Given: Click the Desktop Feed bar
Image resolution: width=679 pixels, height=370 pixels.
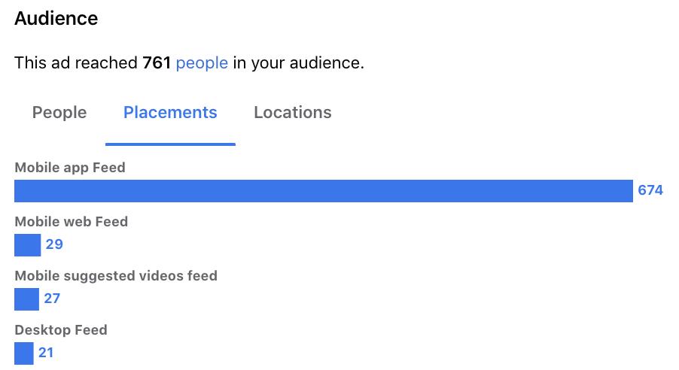Looking at the screenshot, I should [24, 353].
